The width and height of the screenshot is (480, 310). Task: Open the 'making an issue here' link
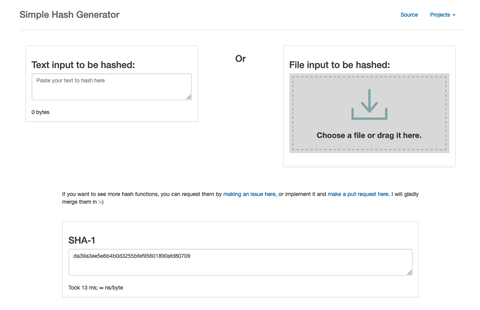[x=249, y=194]
